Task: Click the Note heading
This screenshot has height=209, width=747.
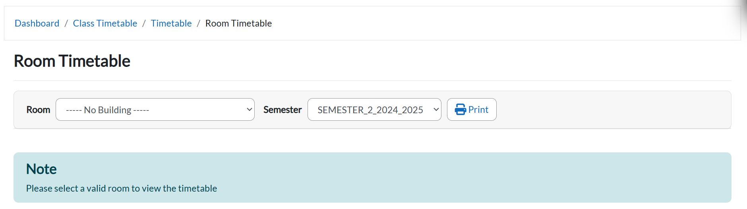Action: [41, 169]
